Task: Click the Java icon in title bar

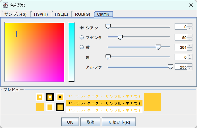Action: [x=5, y=5]
